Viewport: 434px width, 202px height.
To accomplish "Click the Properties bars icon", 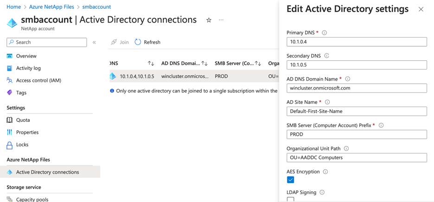I will pyautogui.click(x=10, y=132).
